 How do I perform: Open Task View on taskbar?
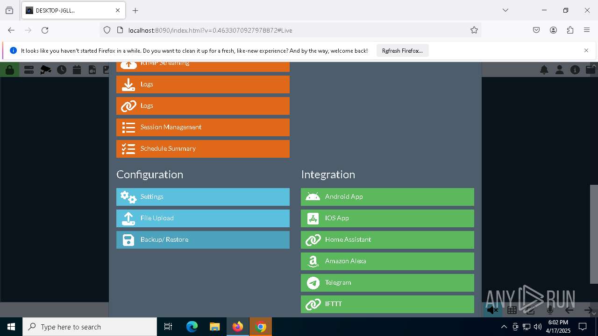coord(168,327)
